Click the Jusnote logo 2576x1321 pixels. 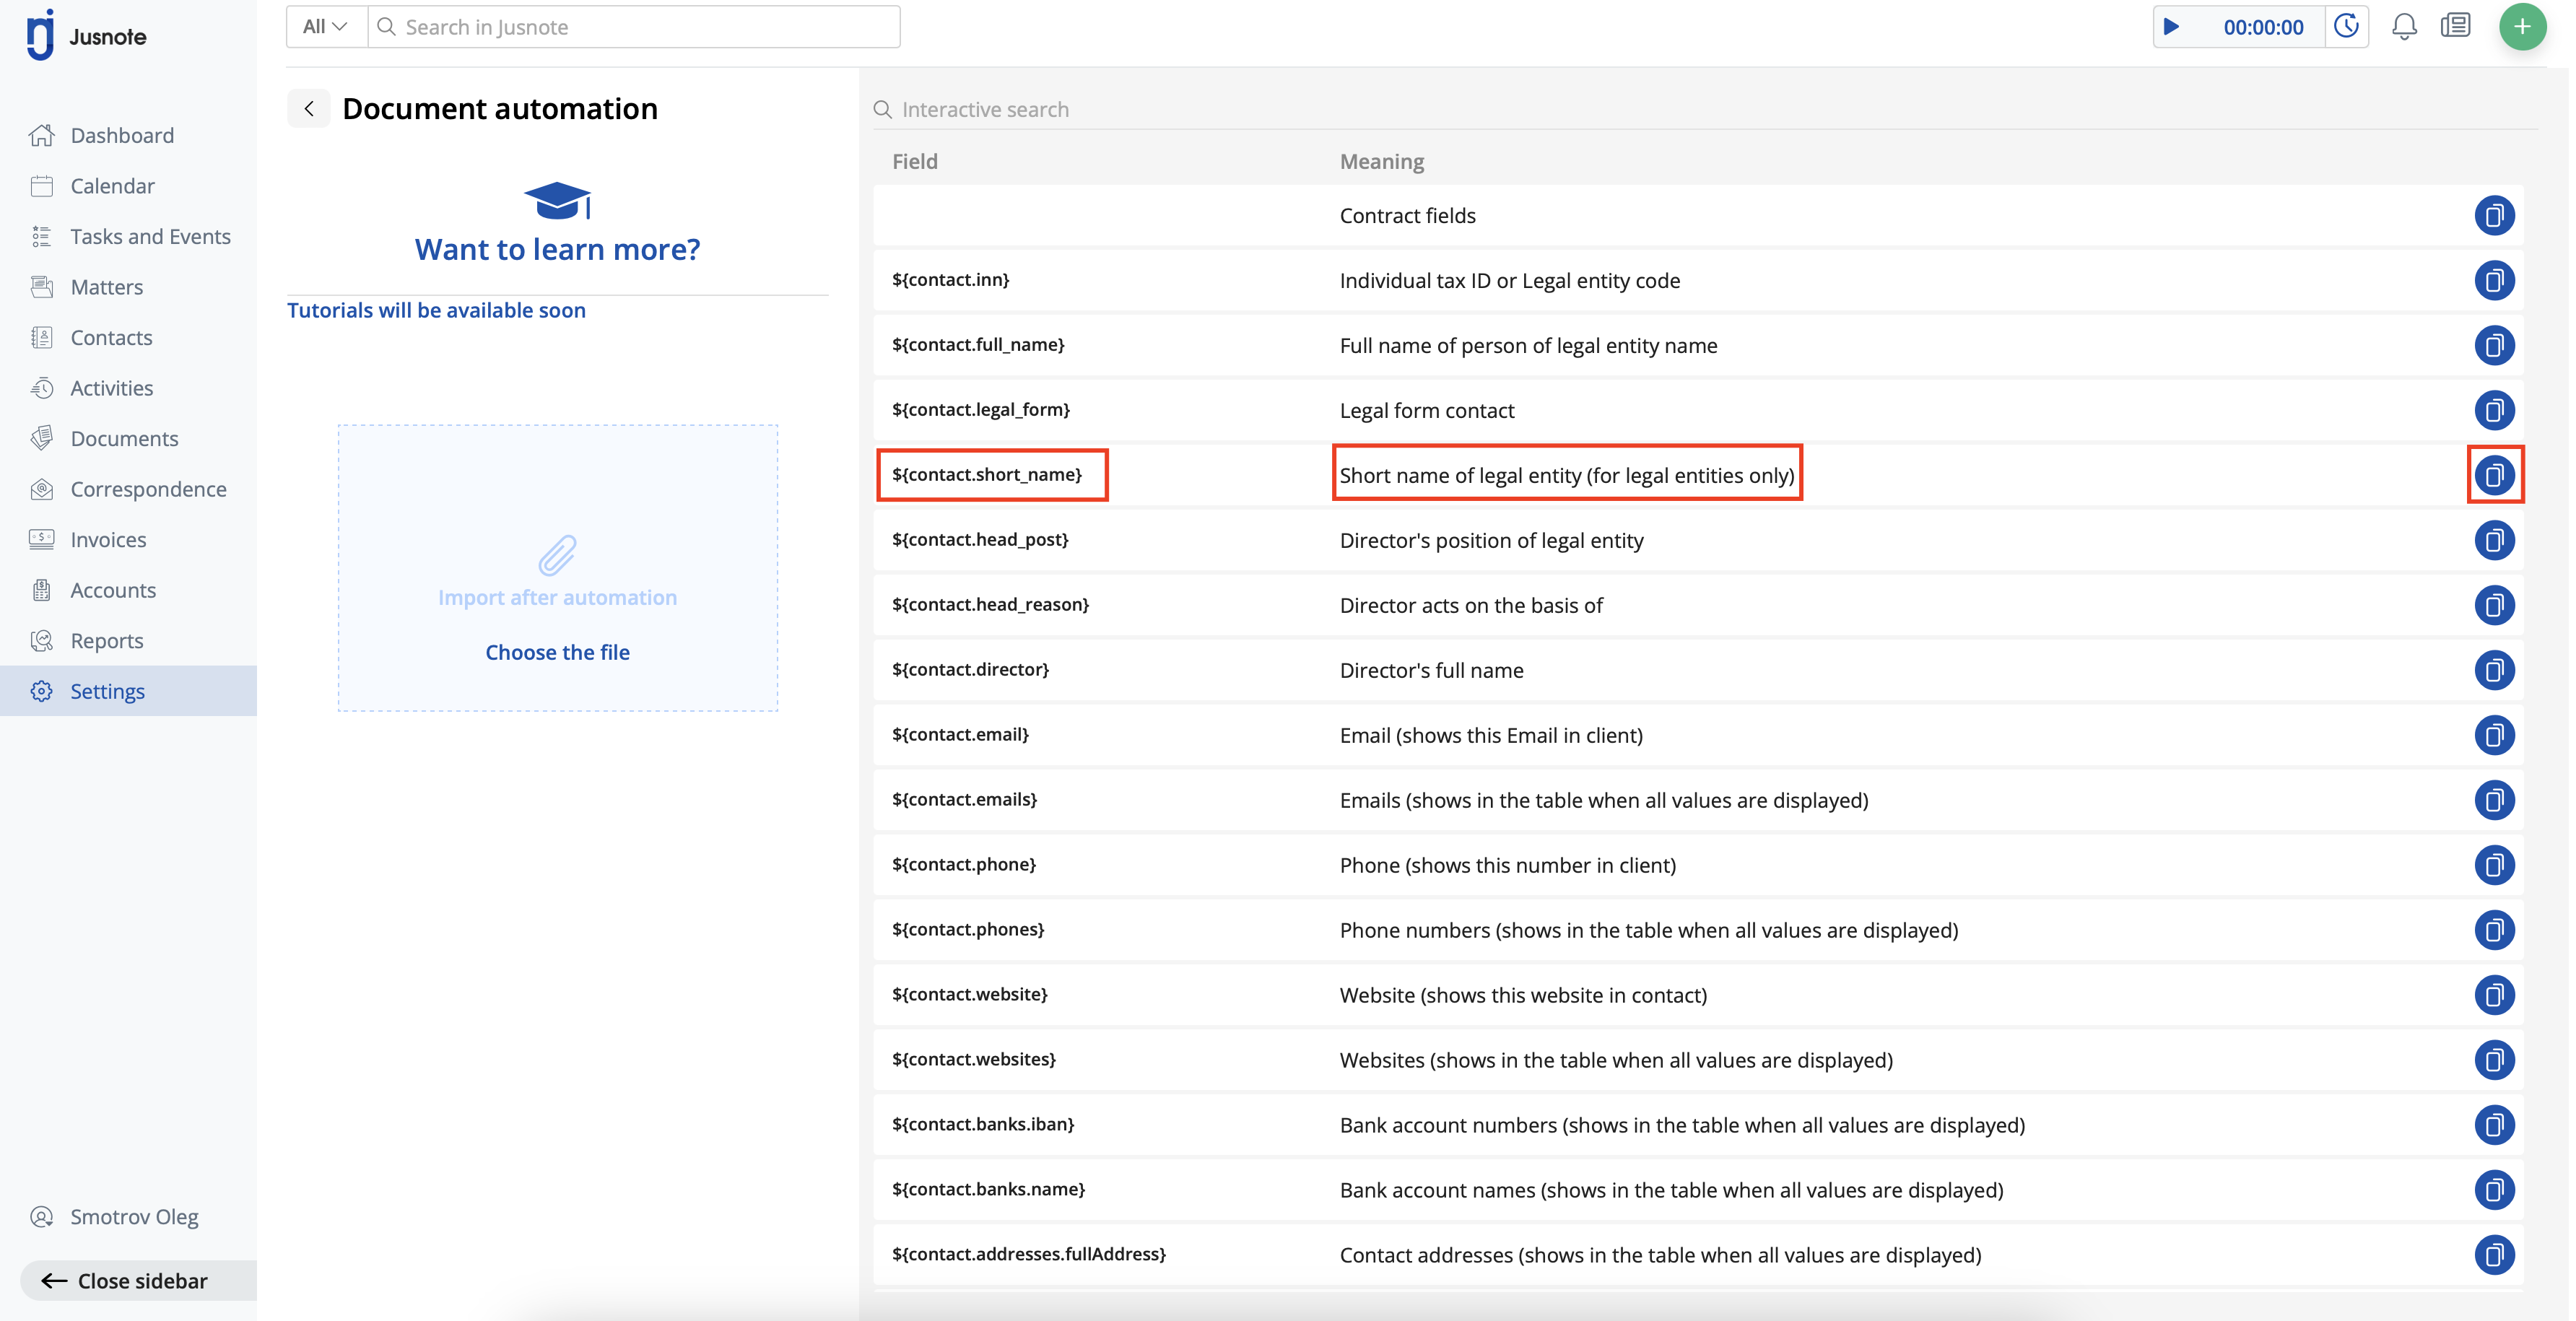coord(87,36)
